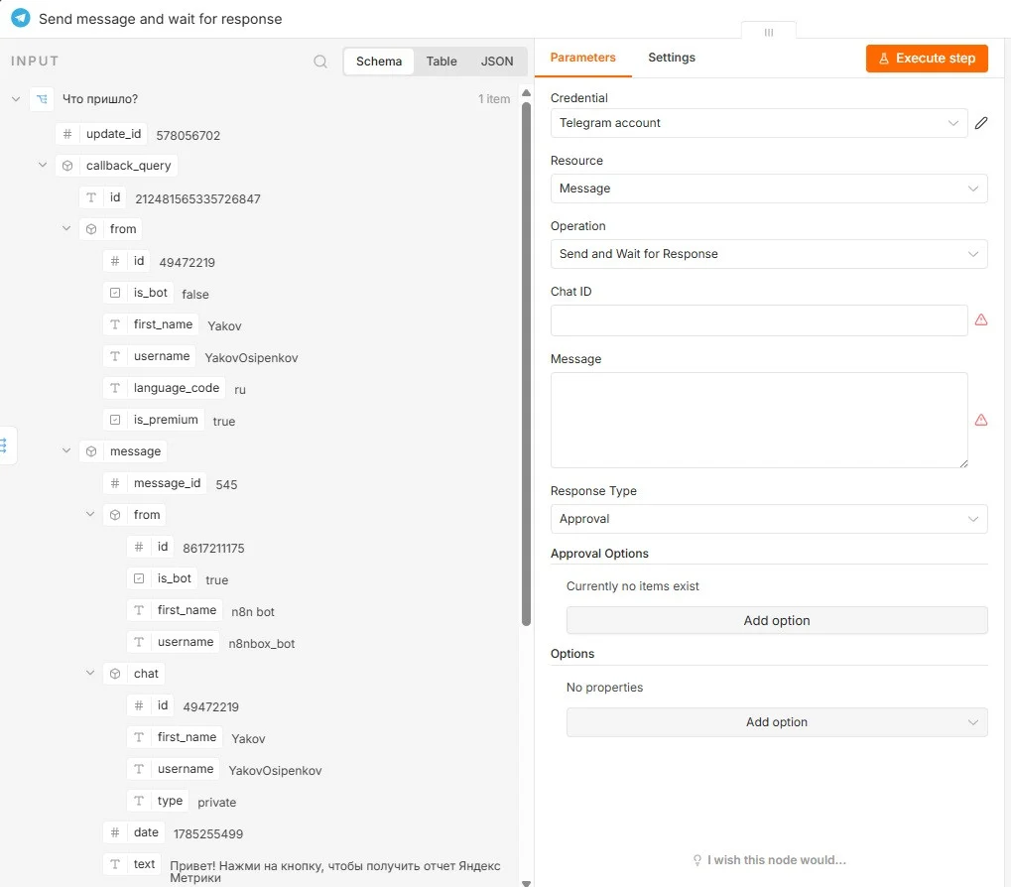Switch to the Table view tab
This screenshot has width=1011, height=887.
442,62
